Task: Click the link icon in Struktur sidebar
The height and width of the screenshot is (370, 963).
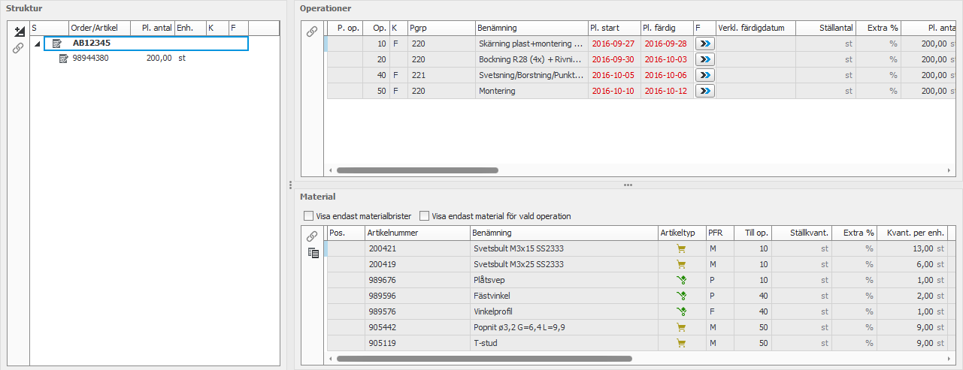Action: pos(20,48)
